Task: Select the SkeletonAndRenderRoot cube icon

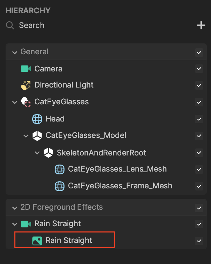Action: point(48,153)
